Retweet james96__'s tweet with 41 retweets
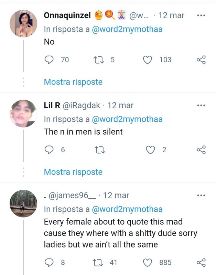The height and width of the screenshot is (275, 216). 98,263
